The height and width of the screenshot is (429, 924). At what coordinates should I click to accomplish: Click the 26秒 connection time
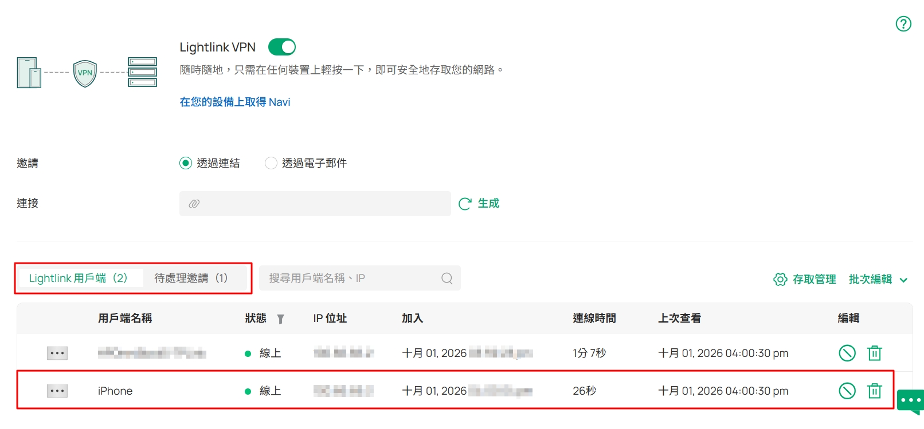[585, 391]
